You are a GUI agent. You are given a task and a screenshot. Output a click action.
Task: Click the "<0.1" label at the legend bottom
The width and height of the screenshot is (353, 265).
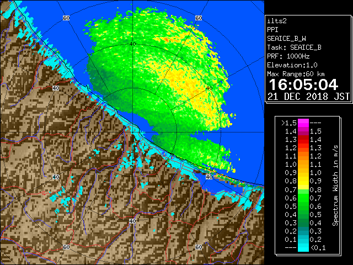318,248
